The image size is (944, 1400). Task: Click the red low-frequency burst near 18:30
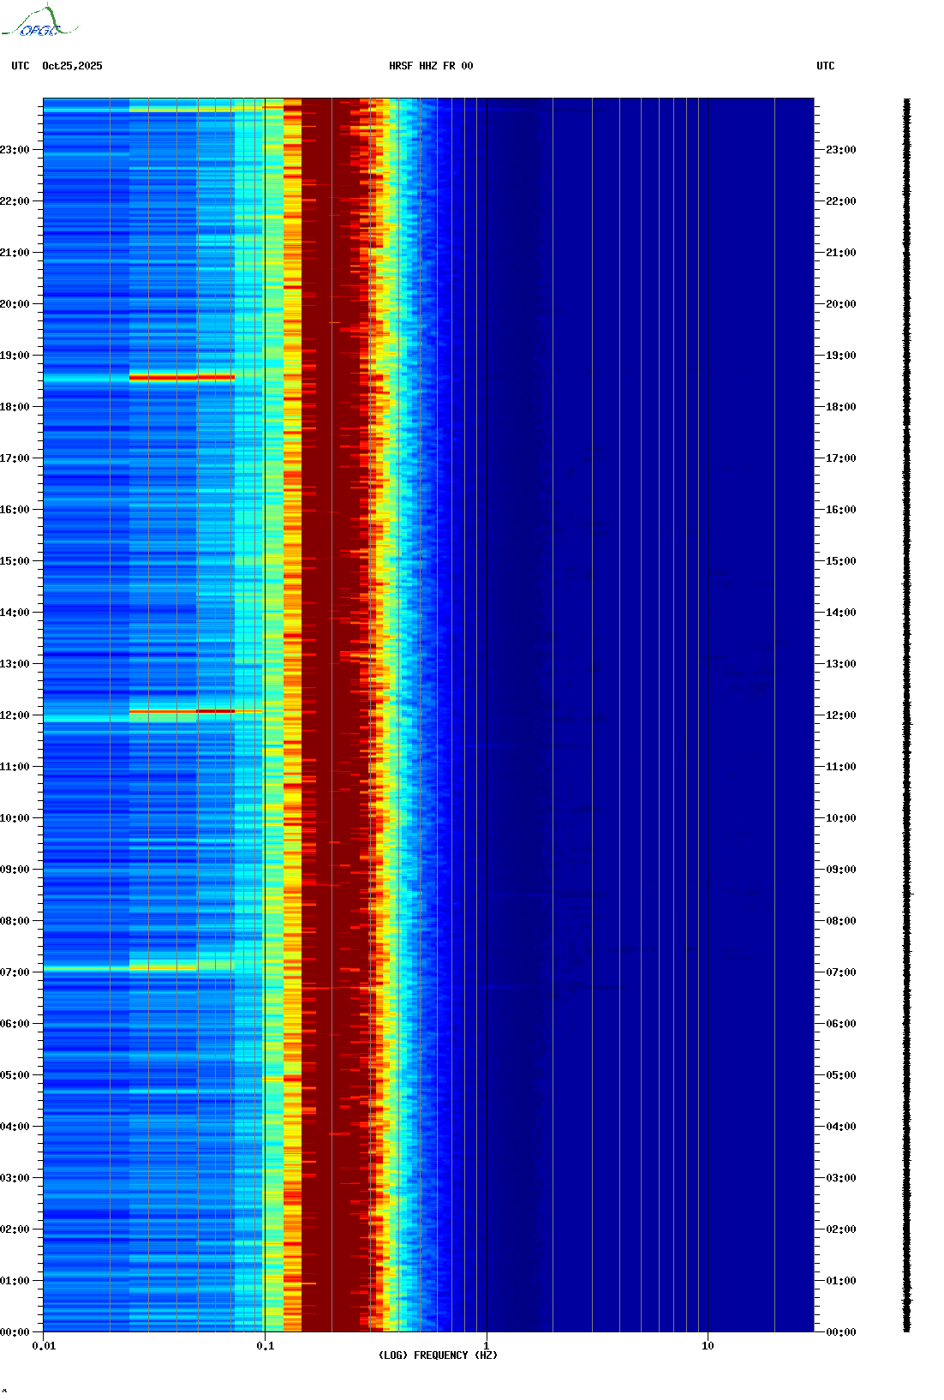tap(182, 377)
